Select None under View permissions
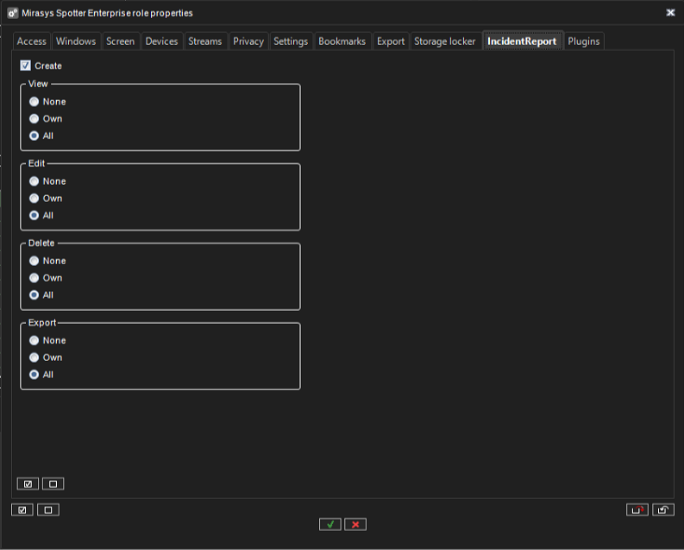This screenshot has width=684, height=550. [x=35, y=102]
